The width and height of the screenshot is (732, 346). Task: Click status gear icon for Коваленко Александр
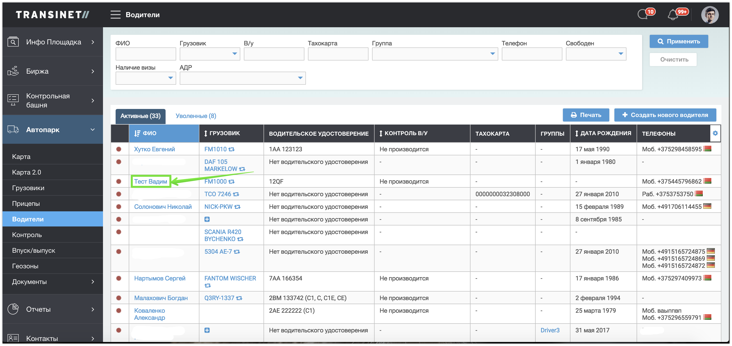(x=118, y=310)
